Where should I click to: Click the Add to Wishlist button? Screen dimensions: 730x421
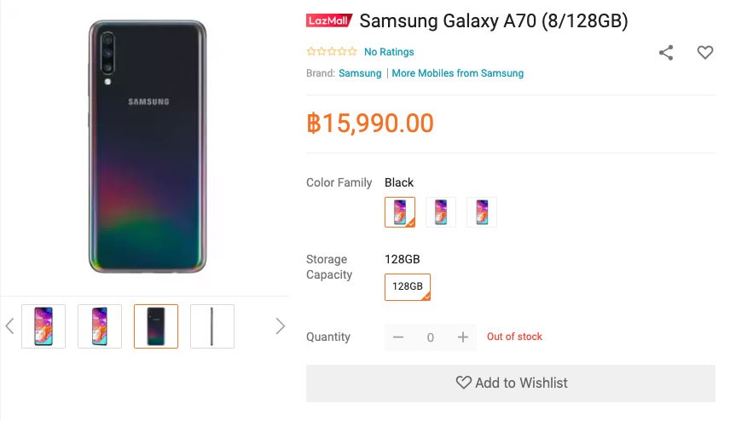(x=511, y=384)
